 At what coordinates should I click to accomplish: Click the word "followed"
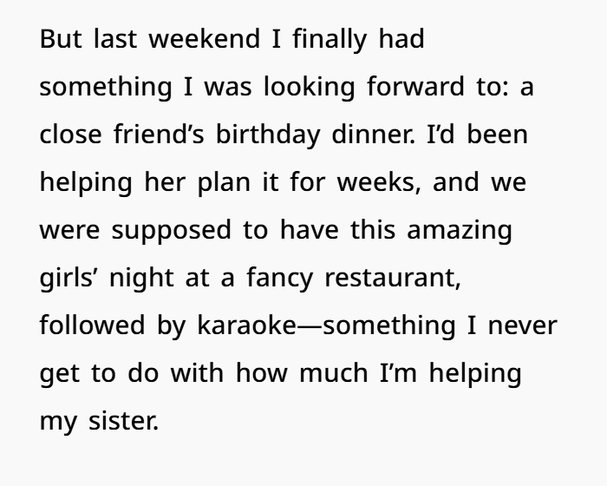[x=92, y=325]
